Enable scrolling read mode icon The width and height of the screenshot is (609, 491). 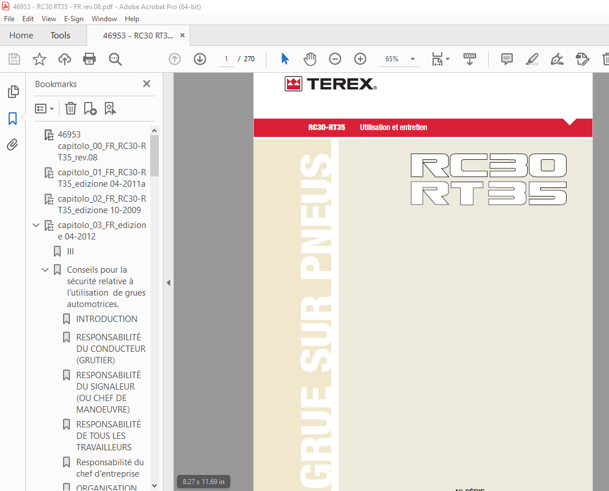[x=470, y=59]
